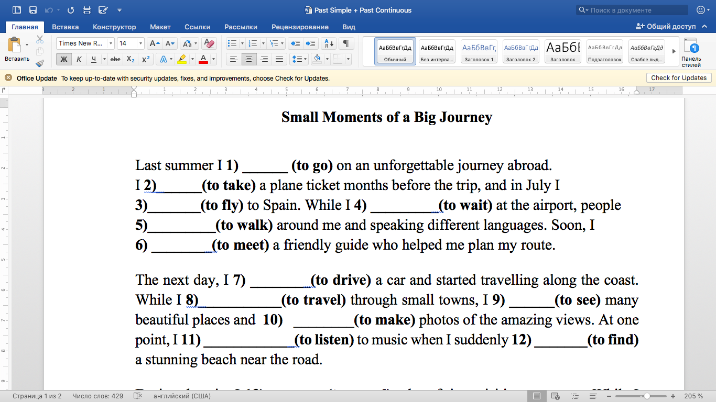Toggle italic (К) formatting

point(79,59)
